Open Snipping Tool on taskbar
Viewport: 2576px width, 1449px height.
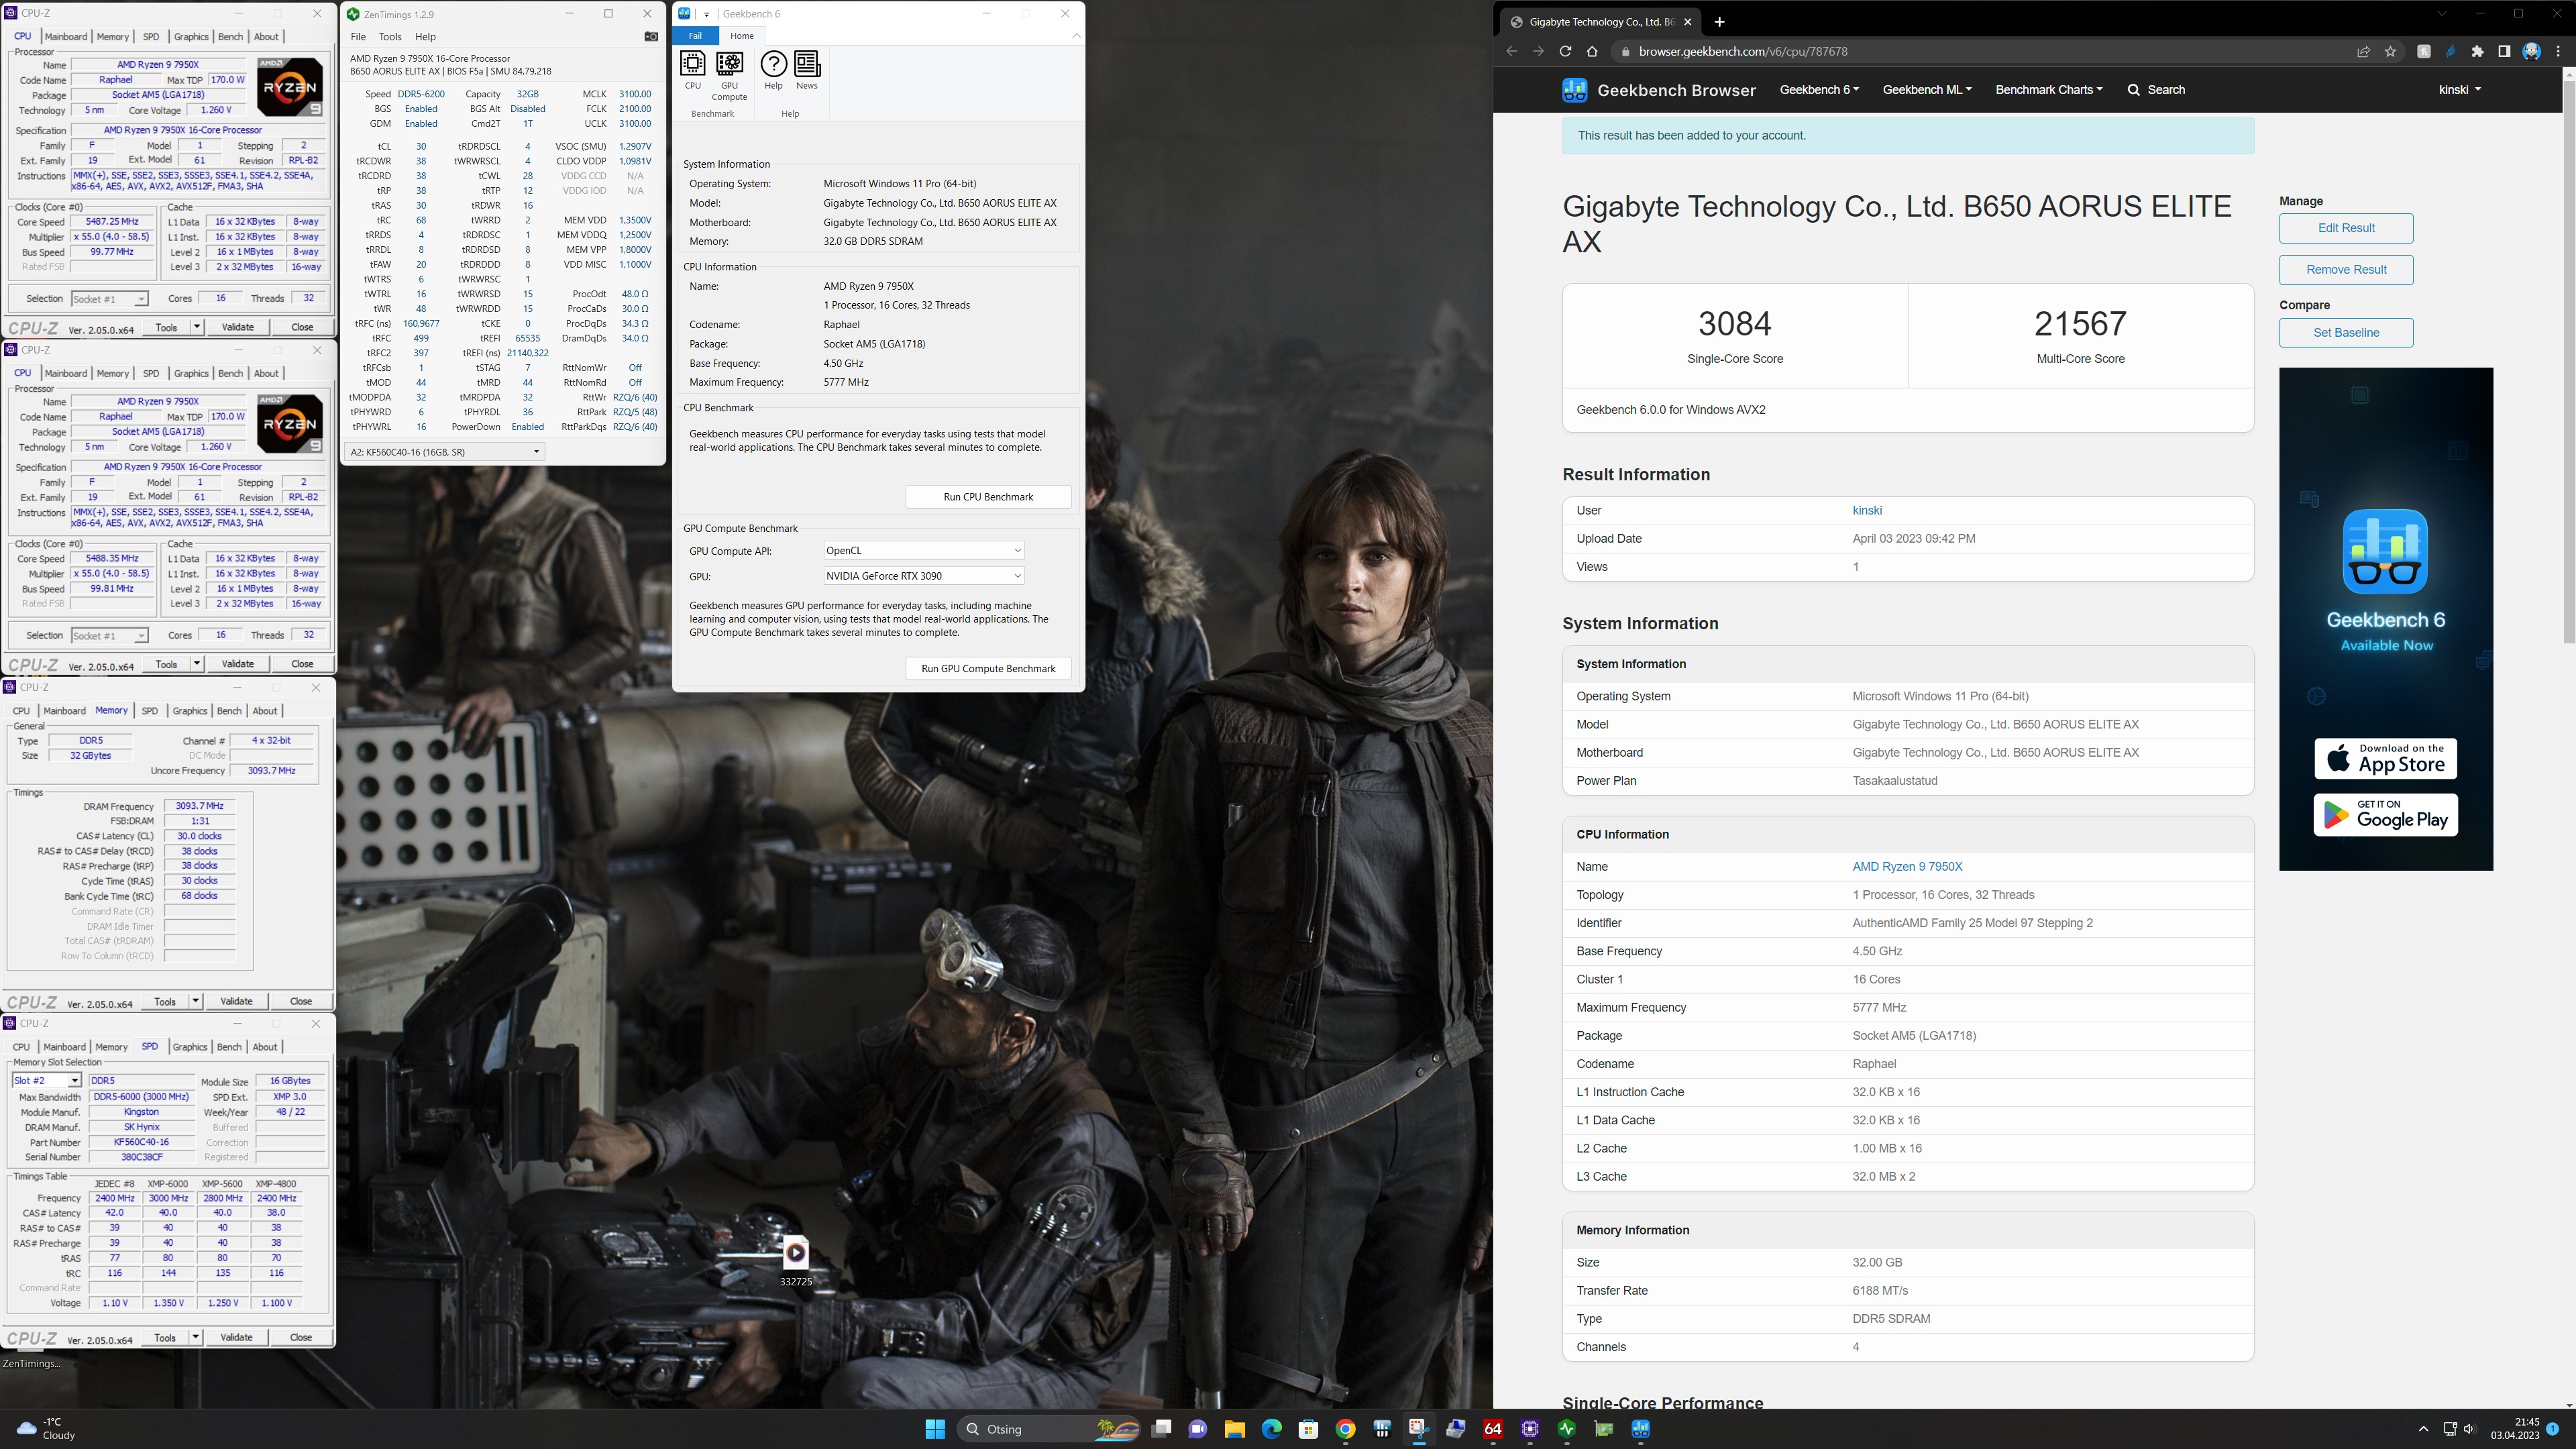tap(1418, 1429)
